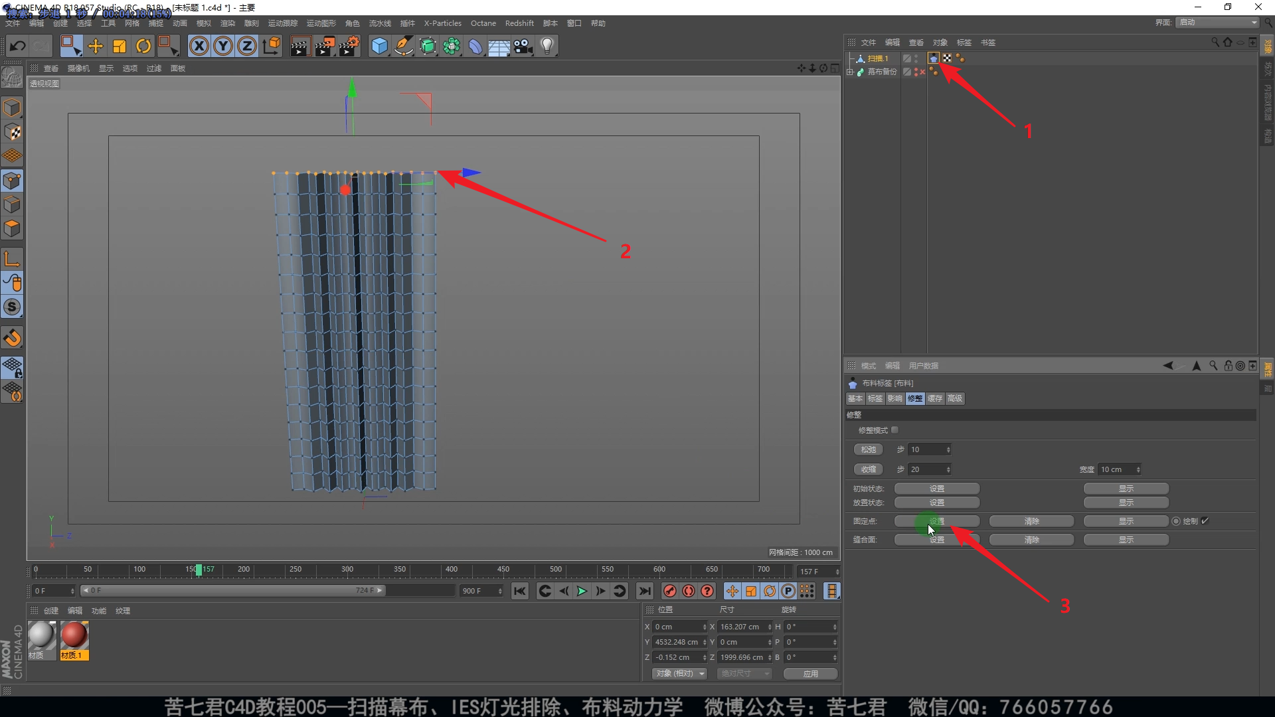This screenshot has width=1275, height=717.
Task: Open the Cube primitive icon
Action: click(379, 46)
